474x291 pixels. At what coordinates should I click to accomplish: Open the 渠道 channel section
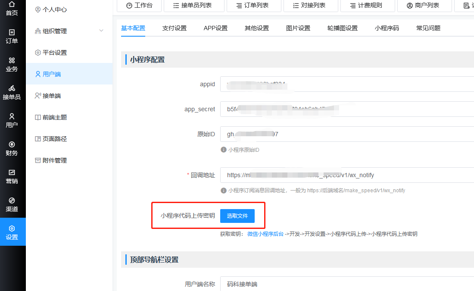click(12, 205)
